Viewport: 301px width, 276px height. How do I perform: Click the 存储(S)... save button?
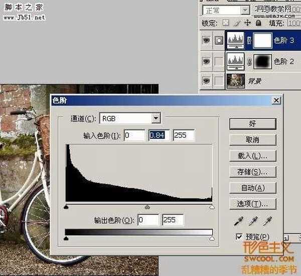click(x=253, y=172)
